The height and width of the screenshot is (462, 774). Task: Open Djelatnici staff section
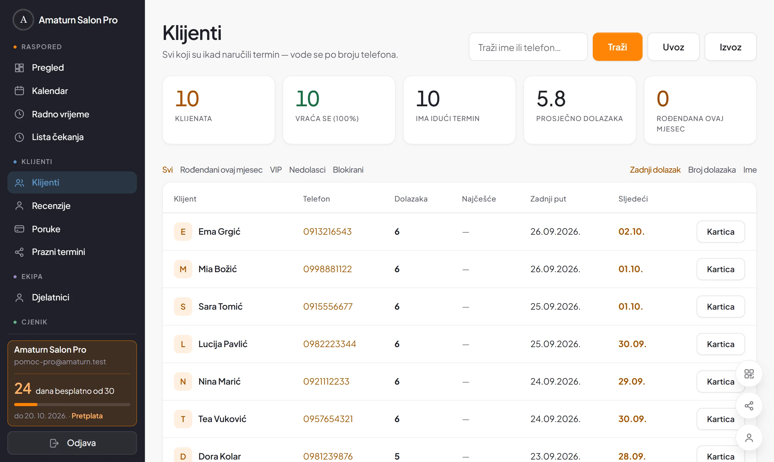coord(72,297)
